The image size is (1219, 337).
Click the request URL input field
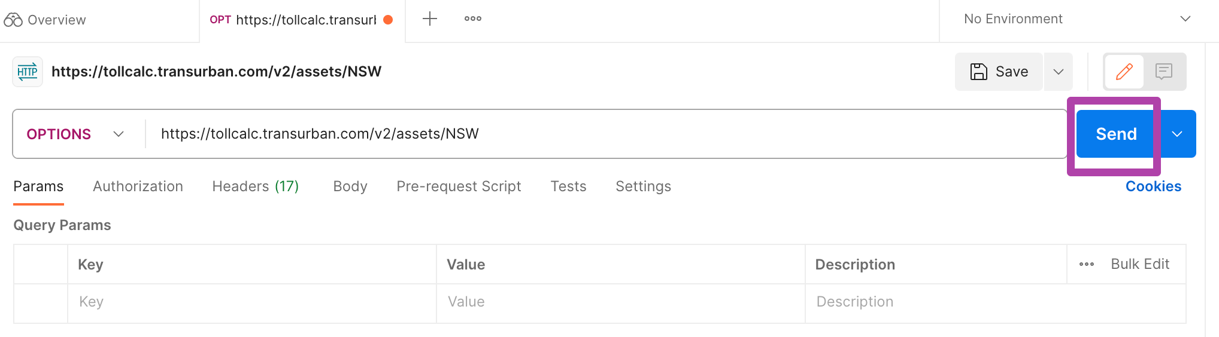pos(605,134)
